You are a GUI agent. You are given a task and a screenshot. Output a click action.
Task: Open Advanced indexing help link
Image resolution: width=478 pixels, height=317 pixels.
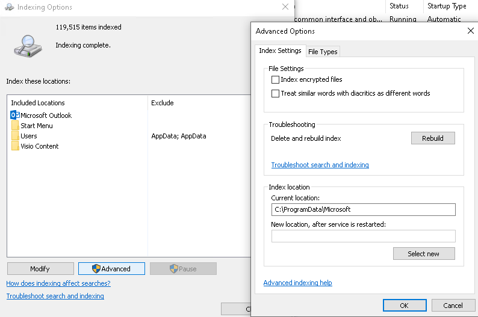297,283
